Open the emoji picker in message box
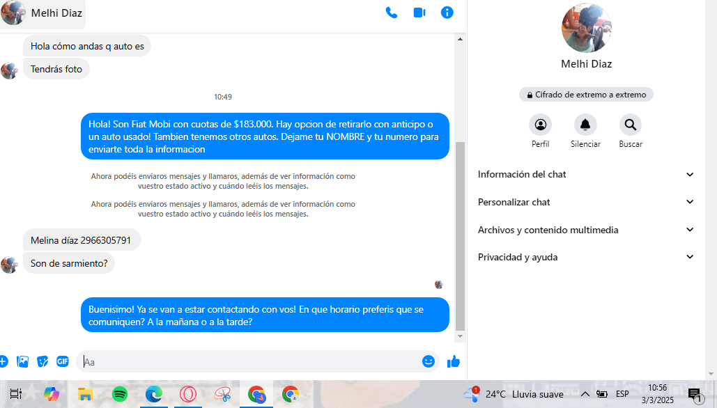The height and width of the screenshot is (408, 717). (429, 361)
